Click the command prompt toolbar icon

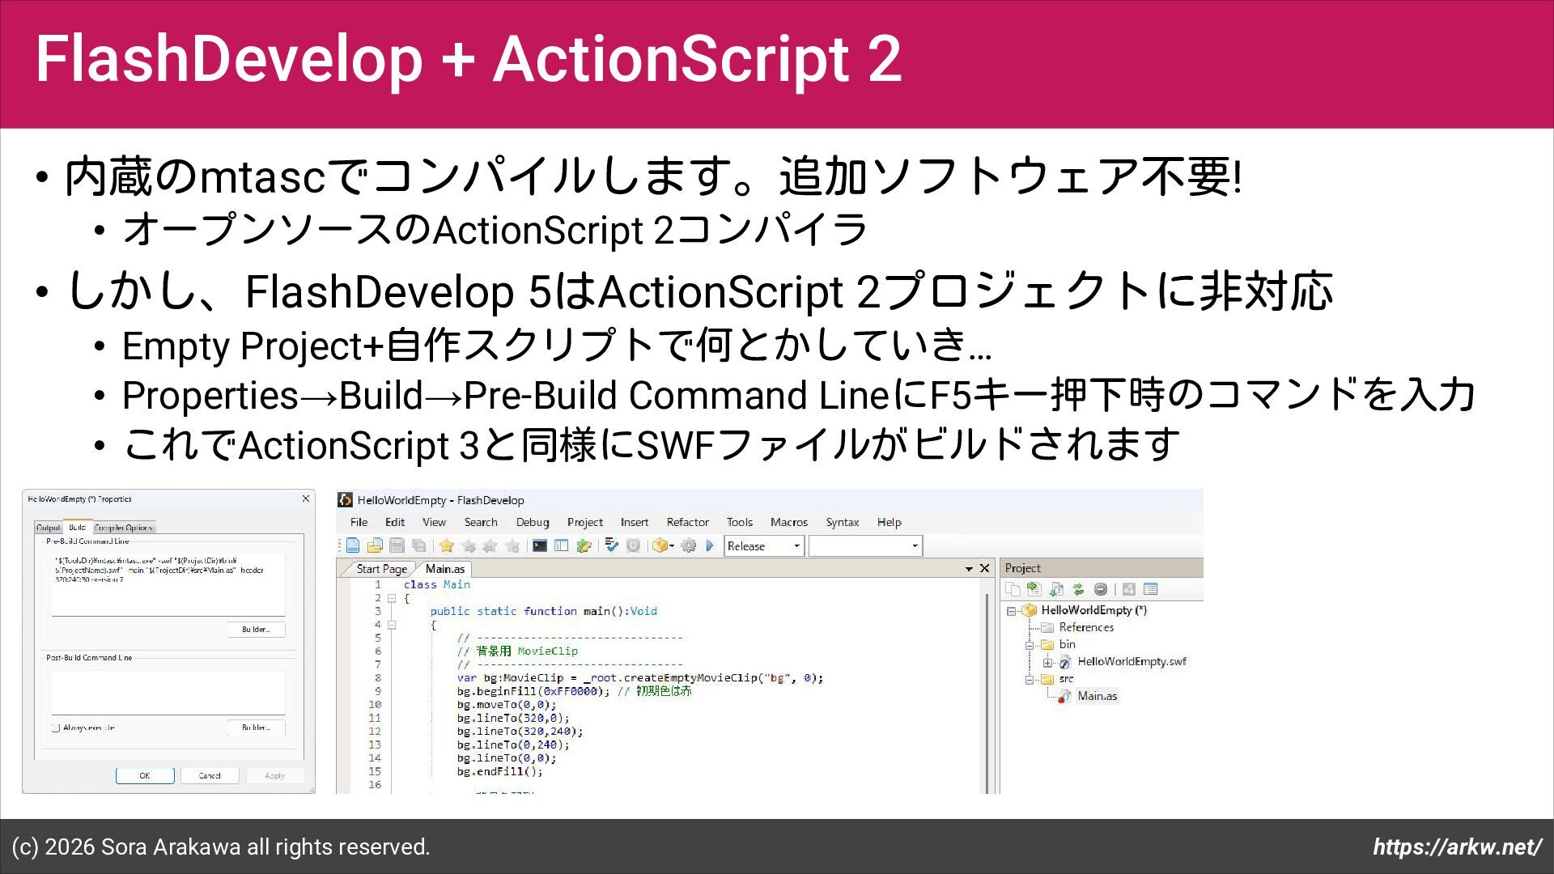tap(540, 545)
